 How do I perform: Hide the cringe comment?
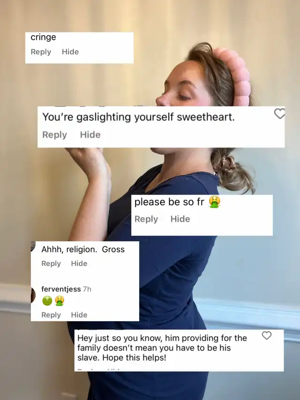[x=70, y=52]
